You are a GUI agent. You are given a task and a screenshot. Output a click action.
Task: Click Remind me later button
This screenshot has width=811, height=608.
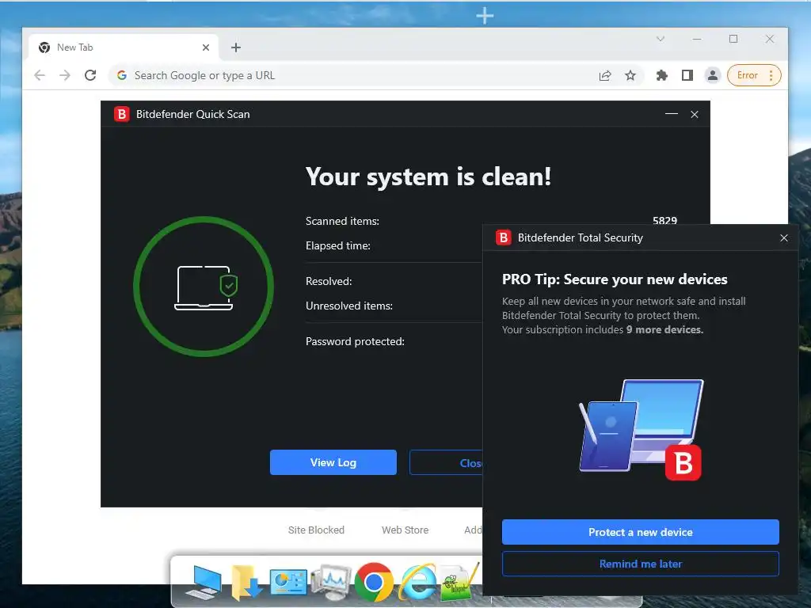[x=640, y=564]
